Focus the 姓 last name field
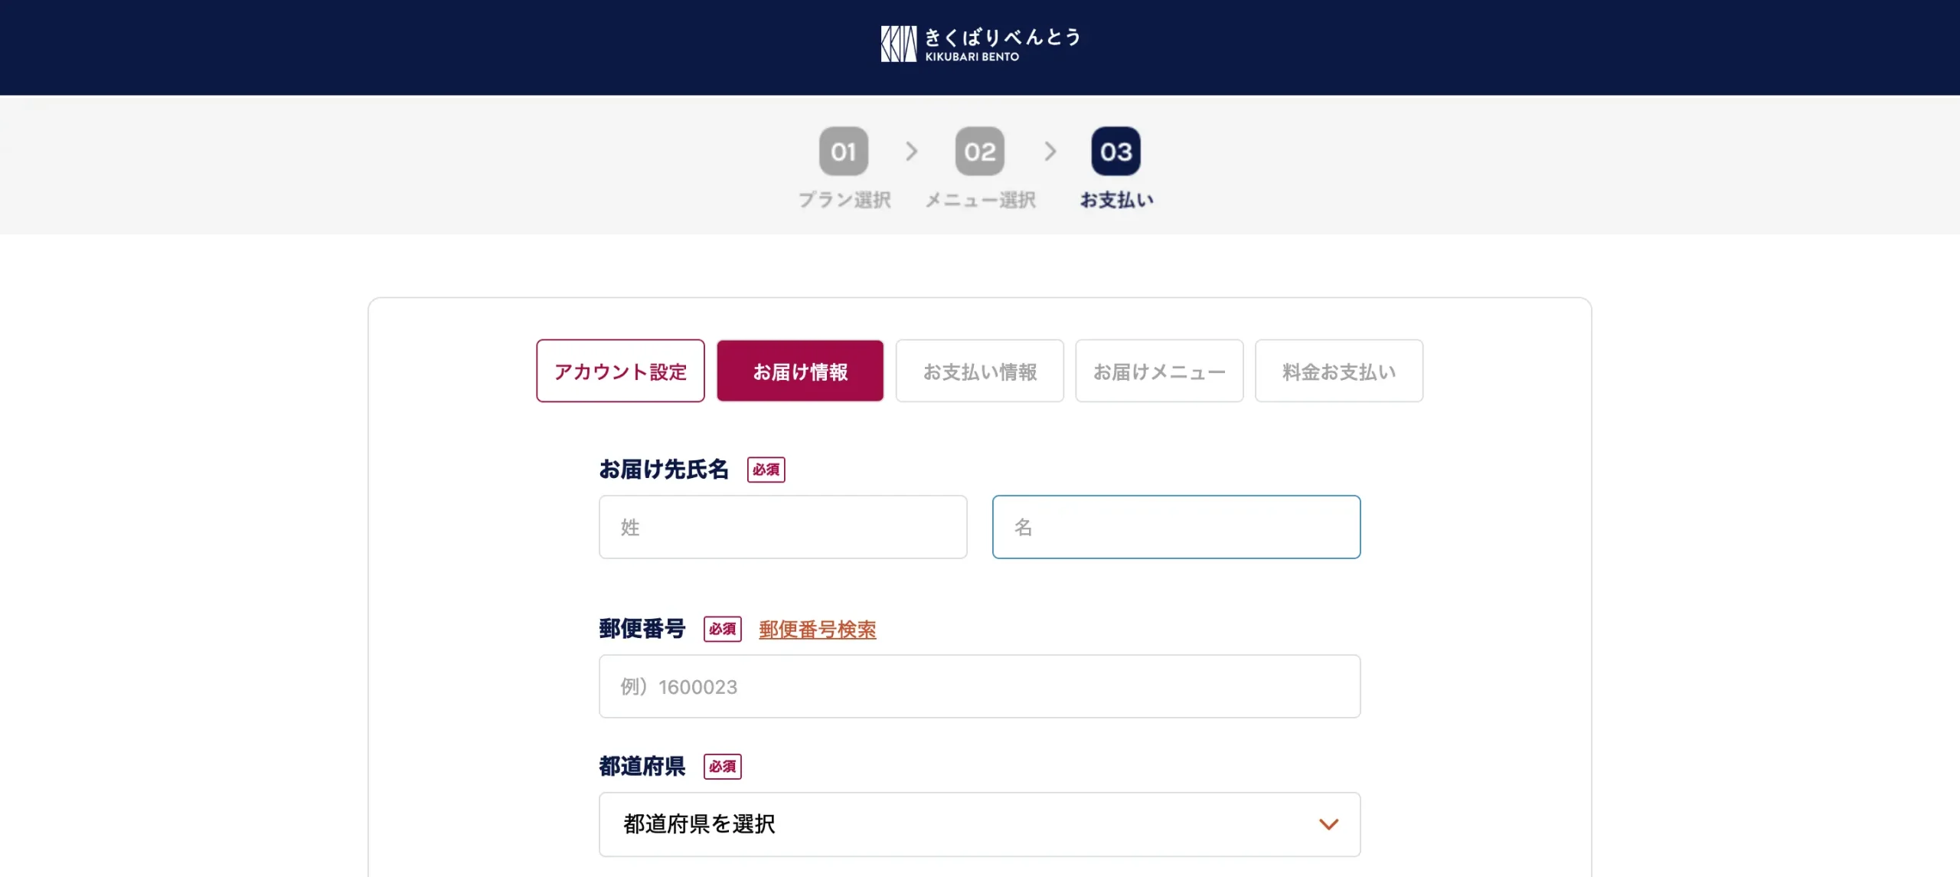Screen dimensions: 1960x877 [782, 527]
